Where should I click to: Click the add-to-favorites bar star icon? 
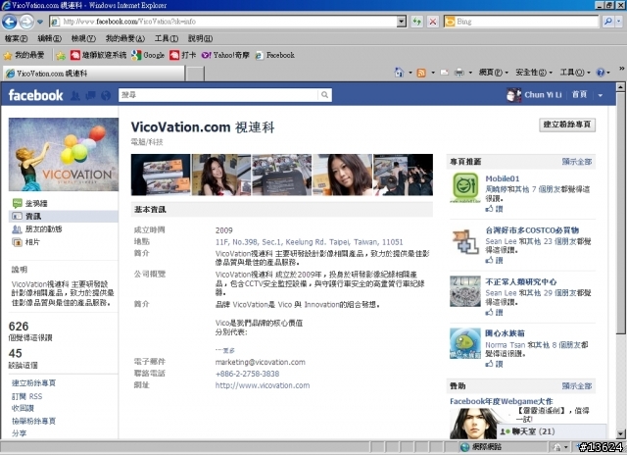61,55
